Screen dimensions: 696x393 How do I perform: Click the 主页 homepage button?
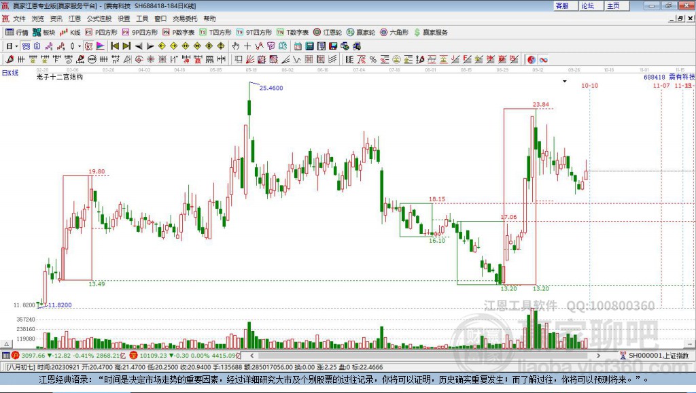[x=616, y=5]
